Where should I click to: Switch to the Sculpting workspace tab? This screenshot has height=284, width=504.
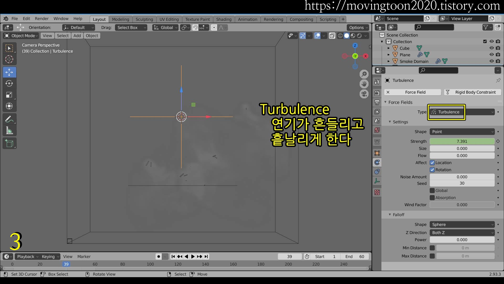144,19
